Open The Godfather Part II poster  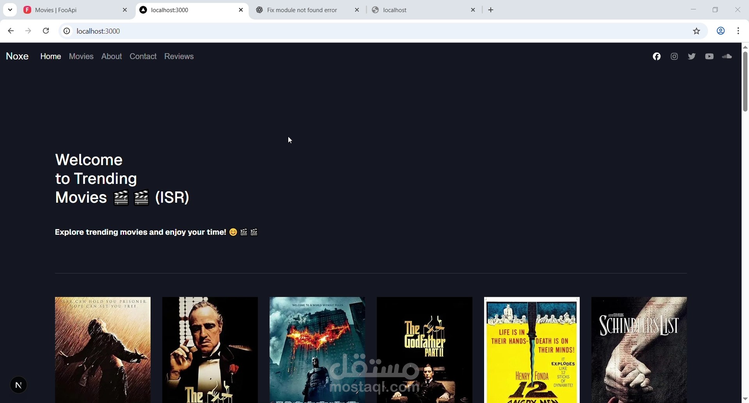pos(425,350)
